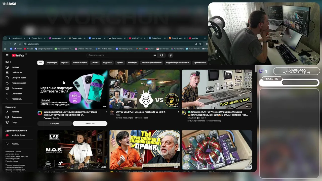
Task: Close the Моя музыка browser tab
Action: pos(105,38)
